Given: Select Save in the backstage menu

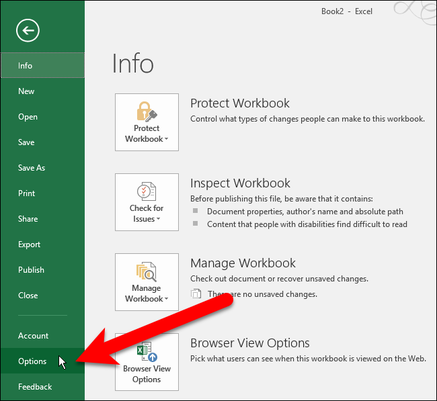Looking at the screenshot, I should click(42, 142).
